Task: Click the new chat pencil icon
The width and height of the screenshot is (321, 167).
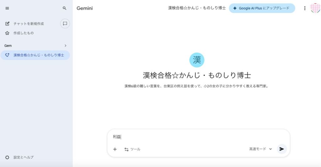Action: pos(8,24)
